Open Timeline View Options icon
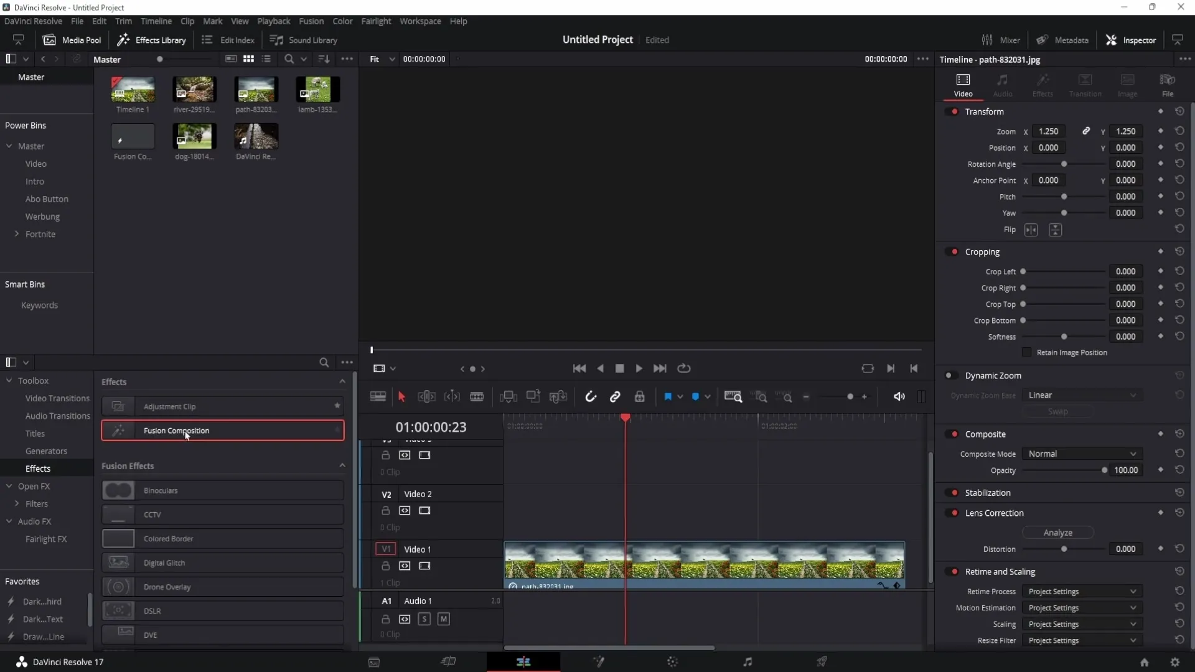 coord(378,397)
